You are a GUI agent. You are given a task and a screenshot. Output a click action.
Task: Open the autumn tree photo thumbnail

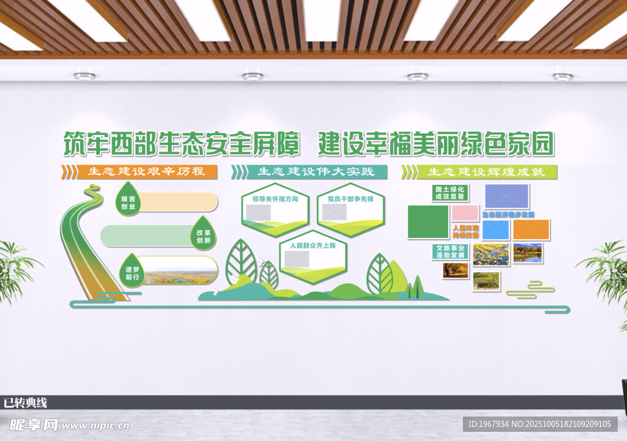coord(455,270)
